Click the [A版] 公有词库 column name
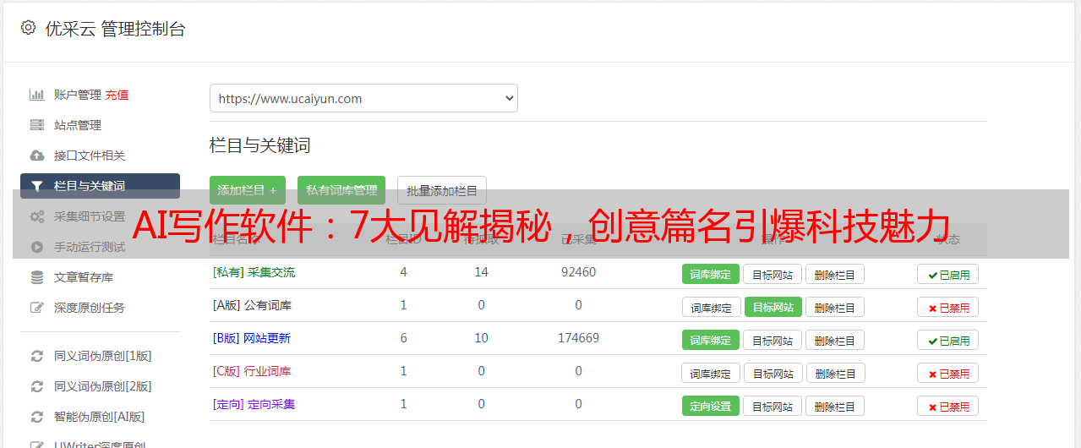Screen dimensions: 1081x448 [252, 305]
